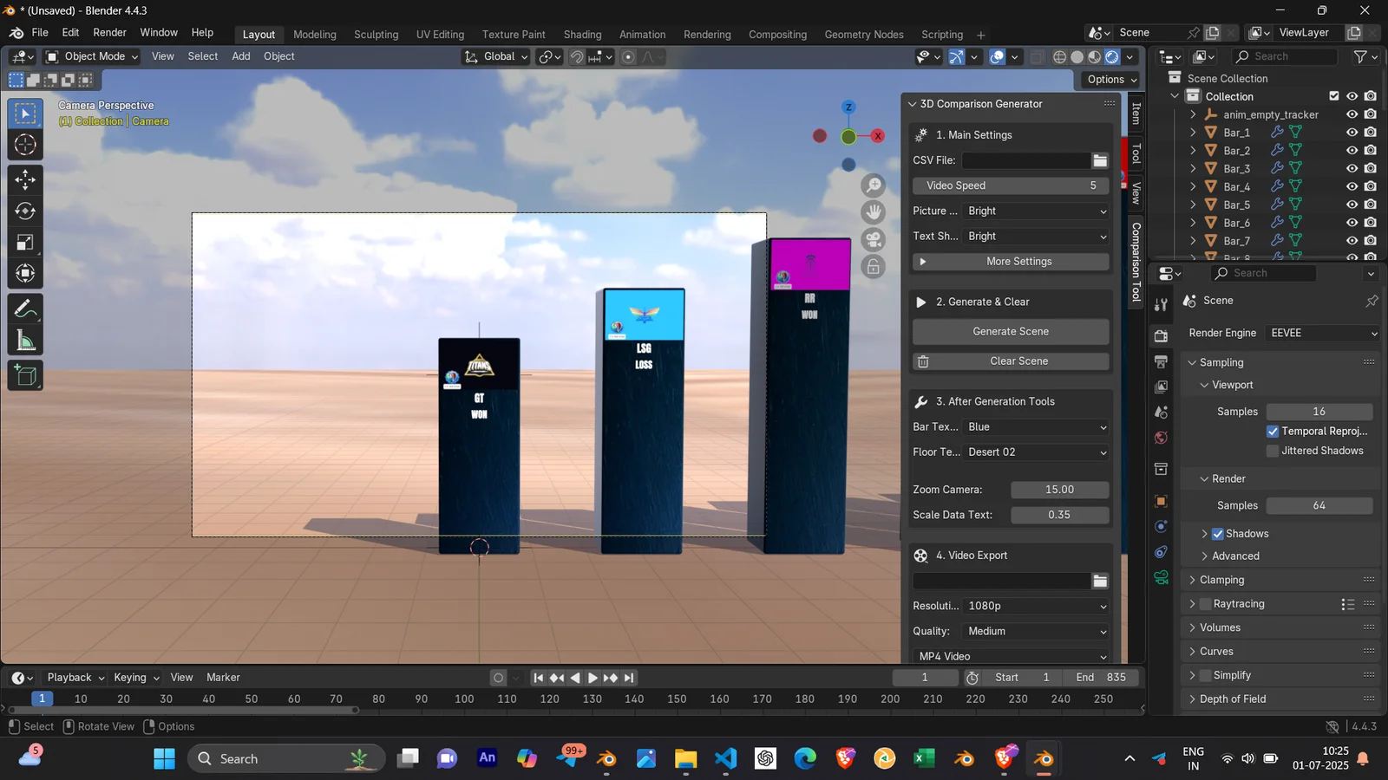Hide Bar_3 object in outliner
Viewport: 1388px width, 780px height.
click(1352, 168)
